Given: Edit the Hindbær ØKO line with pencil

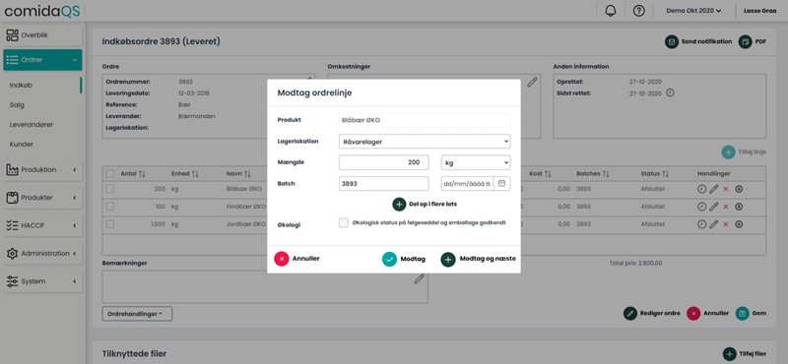Looking at the screenshot, I should (x=713, y=207).
